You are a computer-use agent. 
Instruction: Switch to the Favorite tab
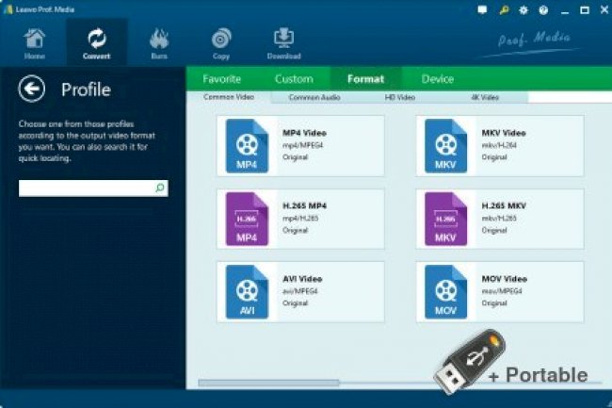pos(222,79)
